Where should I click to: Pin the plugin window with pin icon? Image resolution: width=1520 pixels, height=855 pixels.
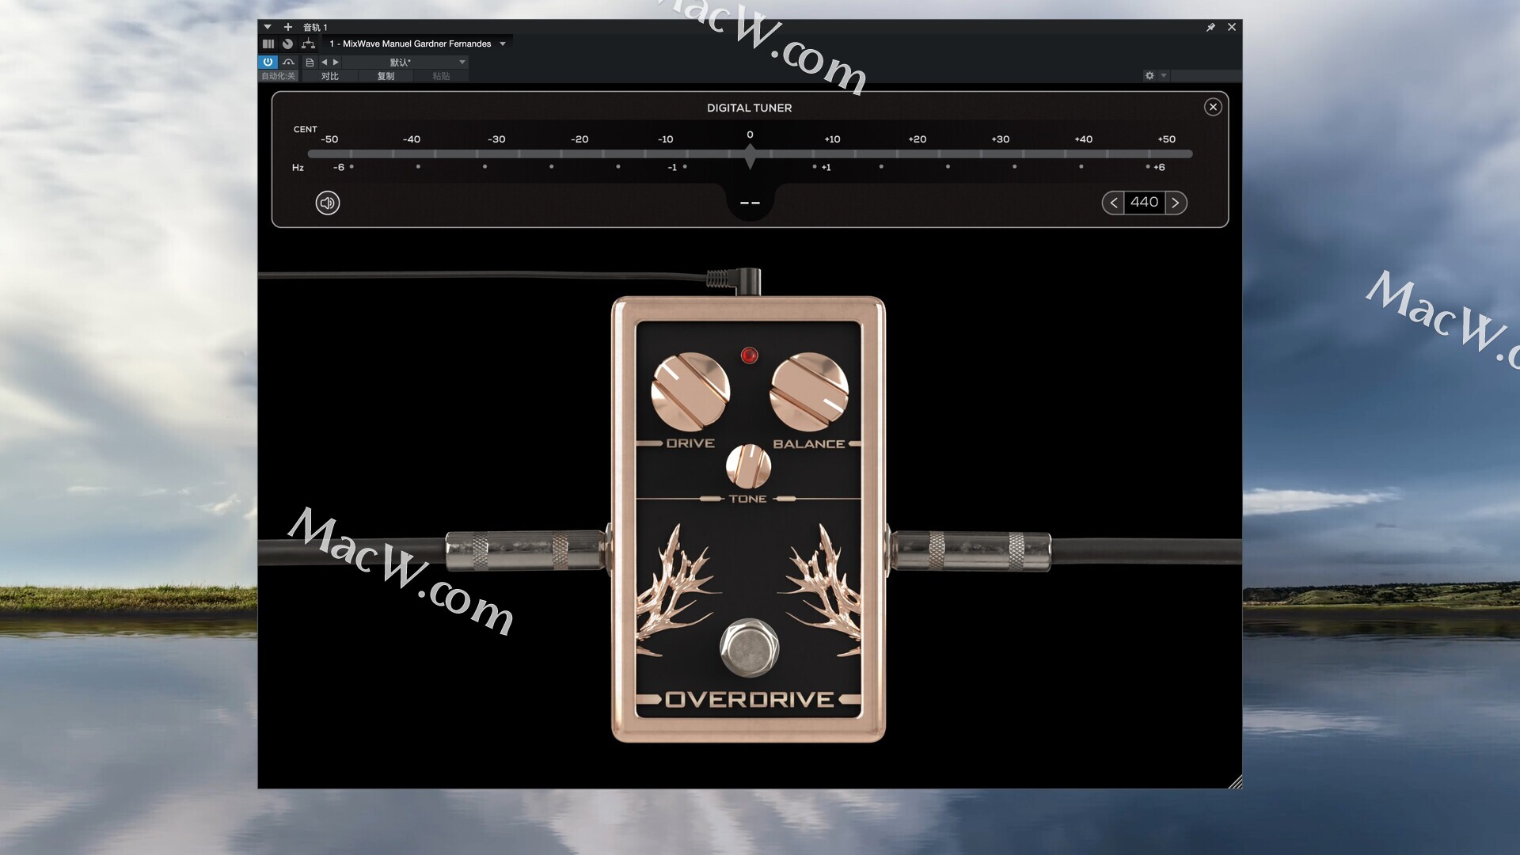[x=1210, y=27]
